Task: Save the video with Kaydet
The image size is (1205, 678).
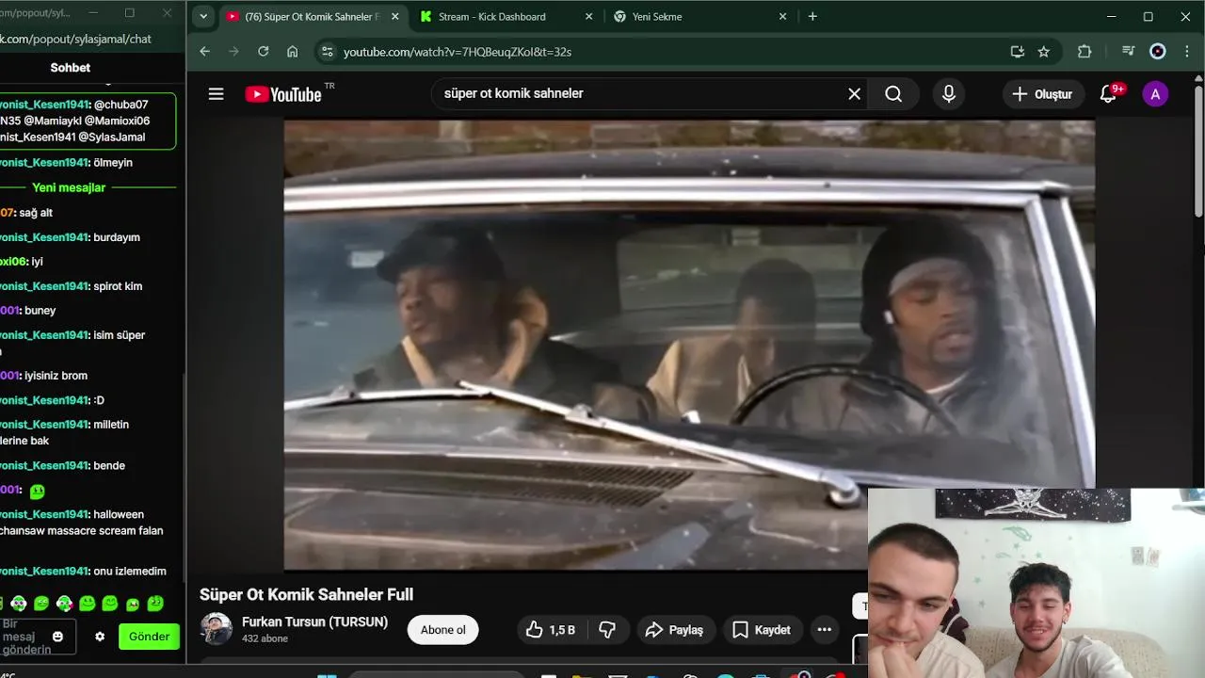Action: click(762, 630)
